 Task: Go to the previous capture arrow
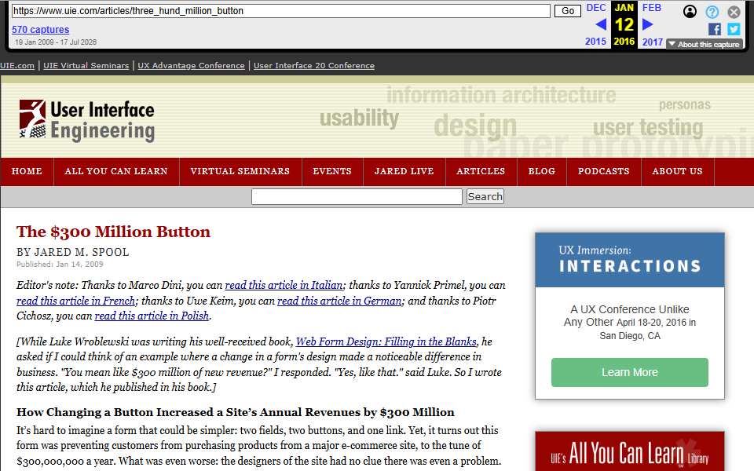coord(601,24)
